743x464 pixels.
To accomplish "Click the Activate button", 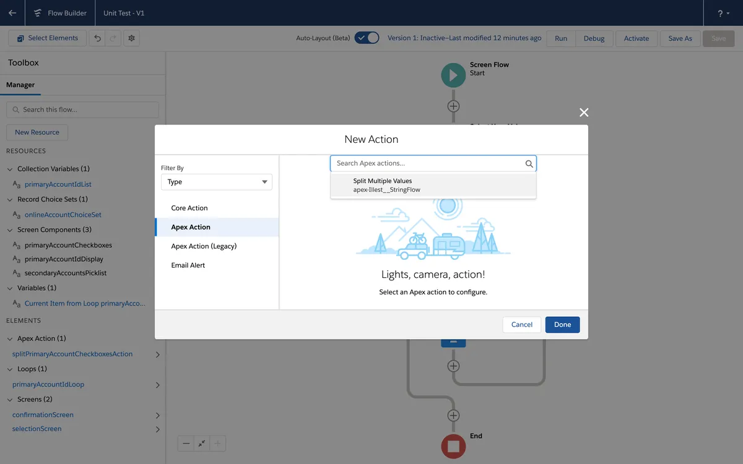I will tap(637, 38).
